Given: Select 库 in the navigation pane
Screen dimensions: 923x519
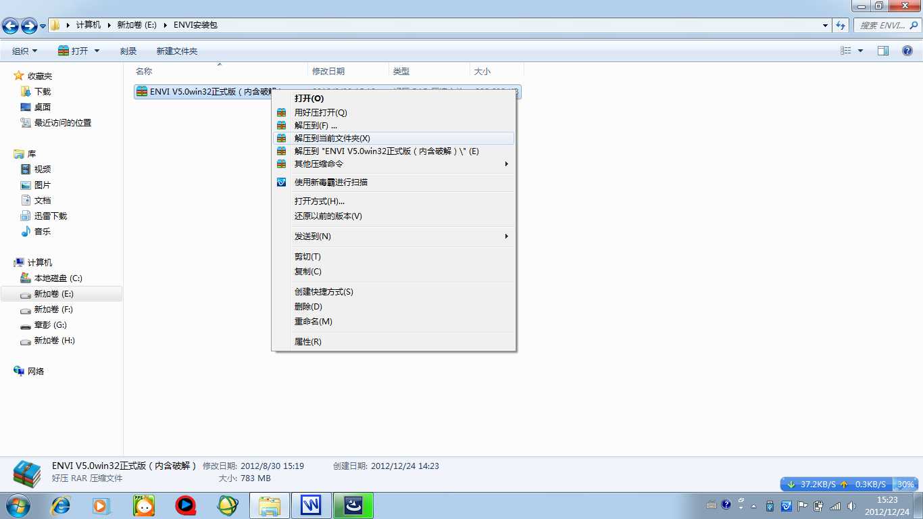Looking at the screenshot, I should coord(31,154).
